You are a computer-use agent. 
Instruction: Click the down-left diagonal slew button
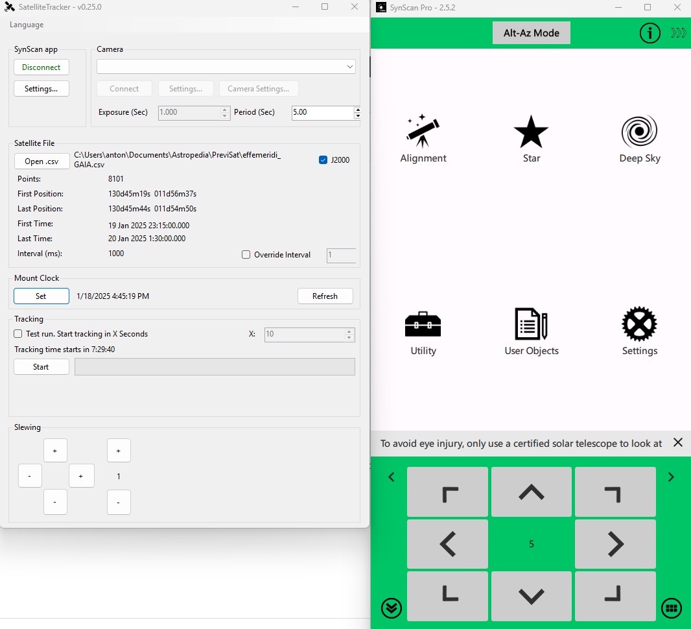click(447, 596)
